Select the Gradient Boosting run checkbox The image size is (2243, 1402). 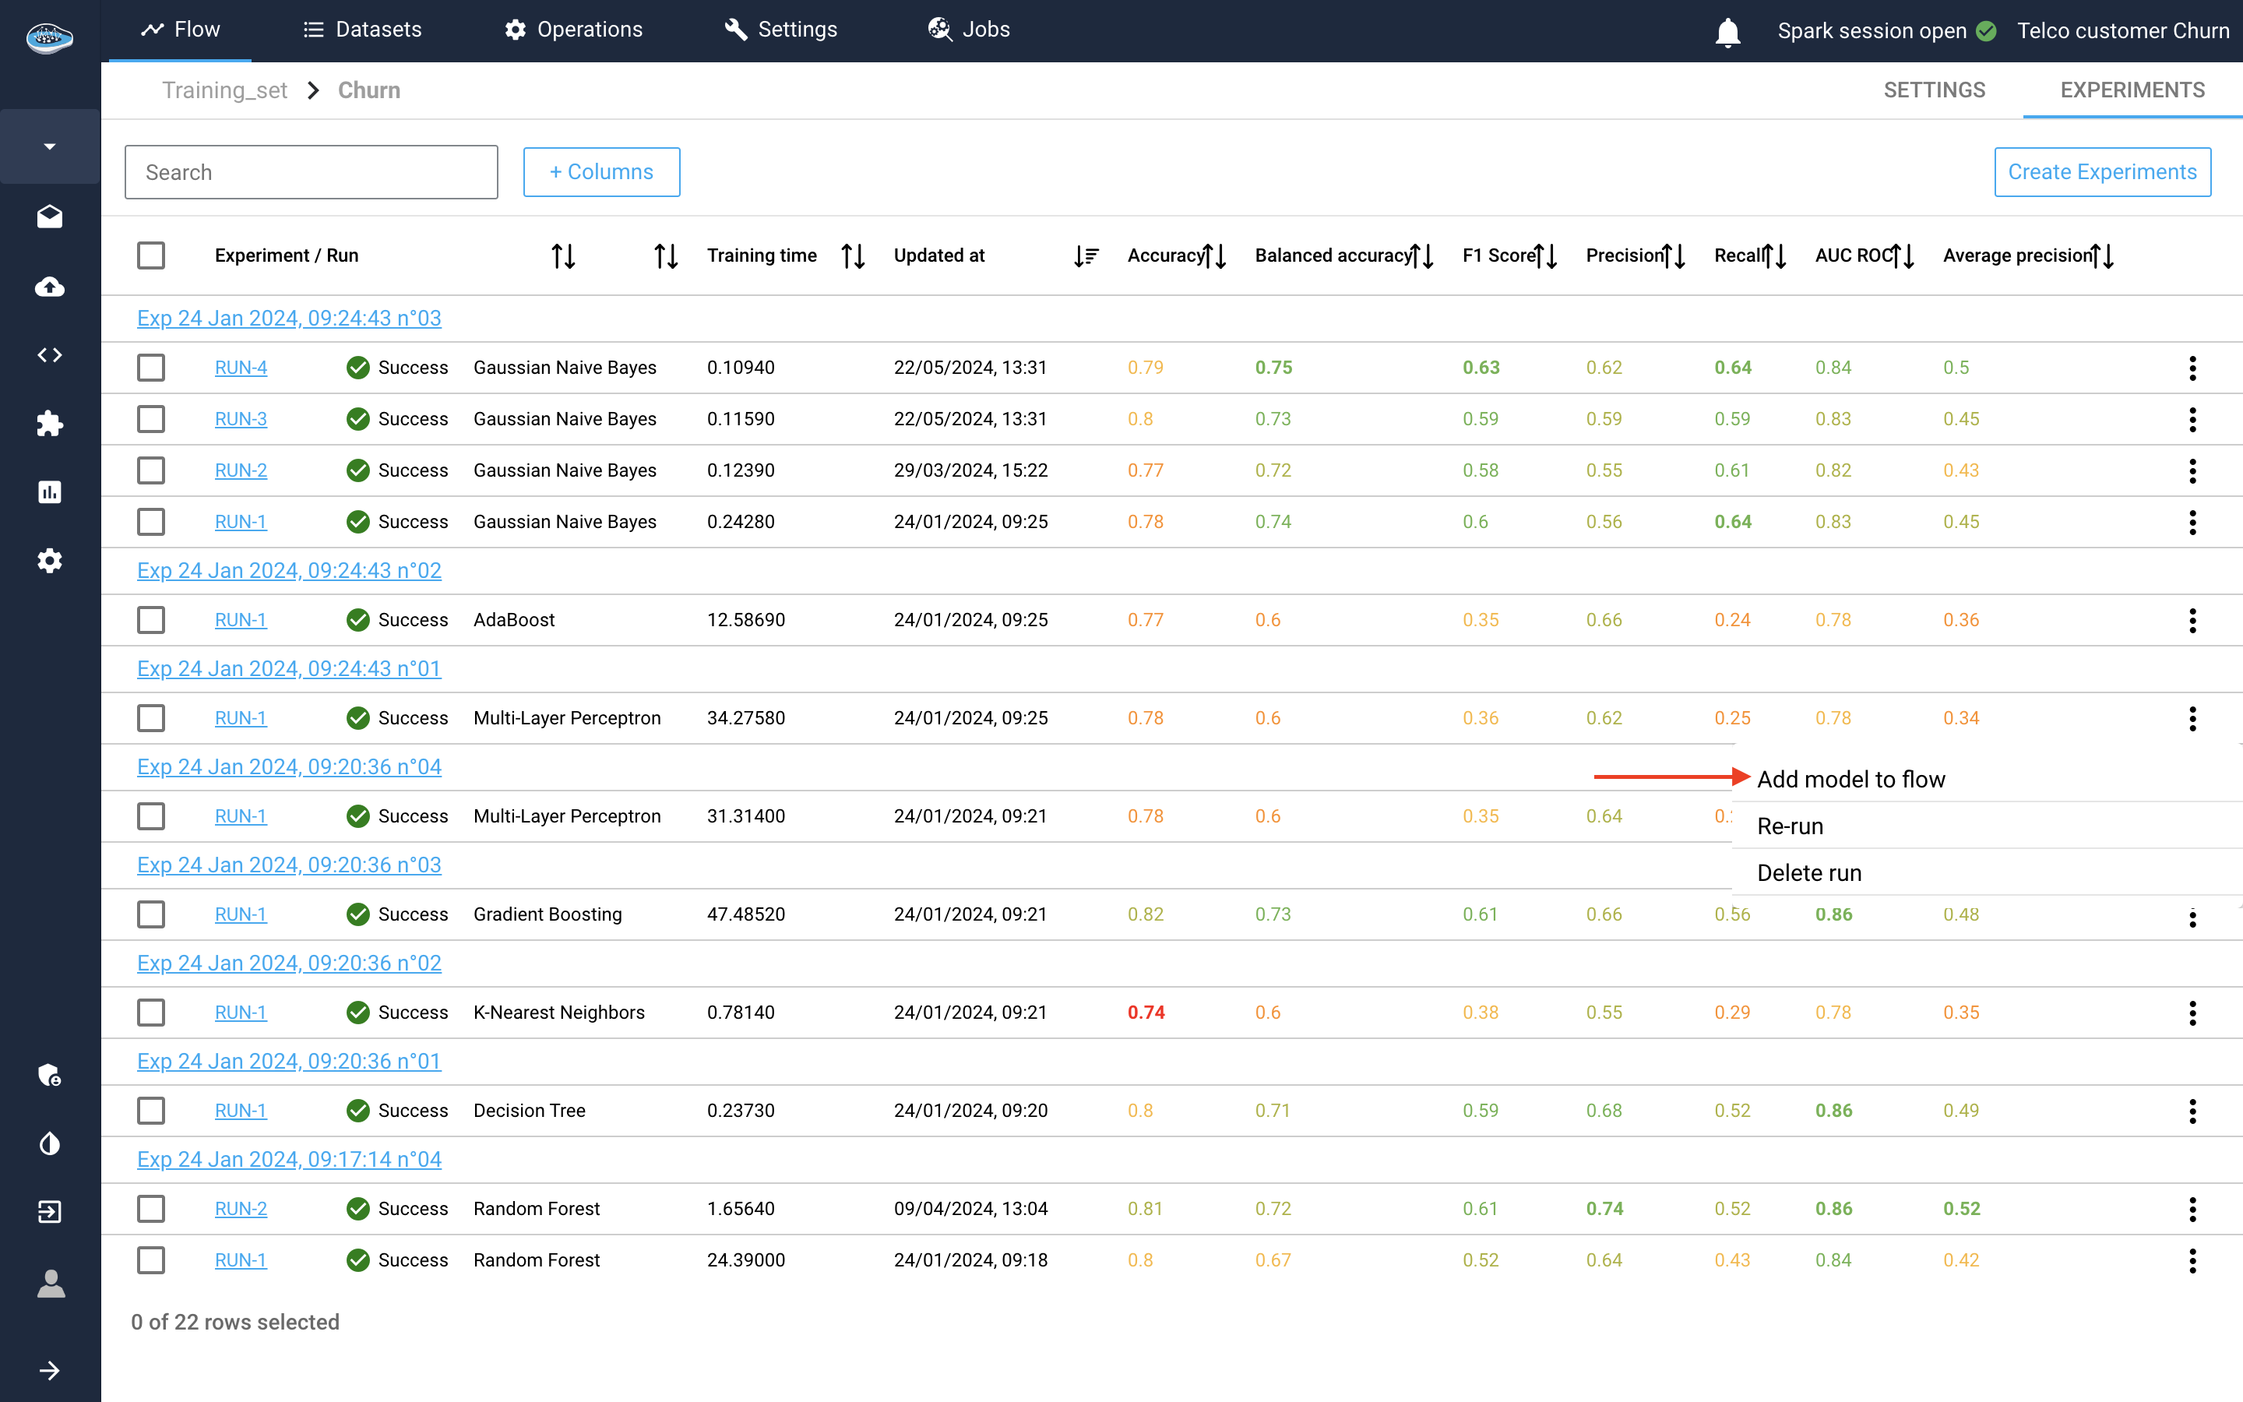pyautogui.click(x=151, y=914)
